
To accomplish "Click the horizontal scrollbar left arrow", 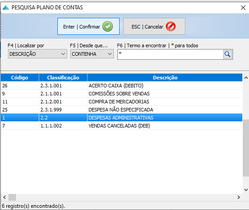I will click(x=4, y=198).
